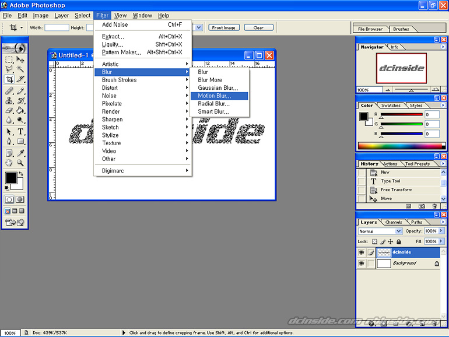Image resolution: width=449 pixels, height=337 pixels.
Task: Click the Clear button
Action: 258,27
